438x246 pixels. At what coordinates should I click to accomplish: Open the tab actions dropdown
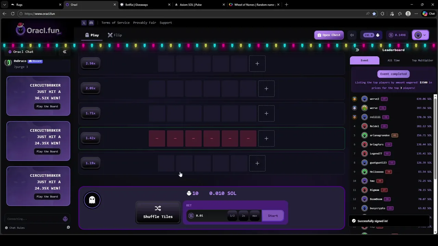[4, 5]
